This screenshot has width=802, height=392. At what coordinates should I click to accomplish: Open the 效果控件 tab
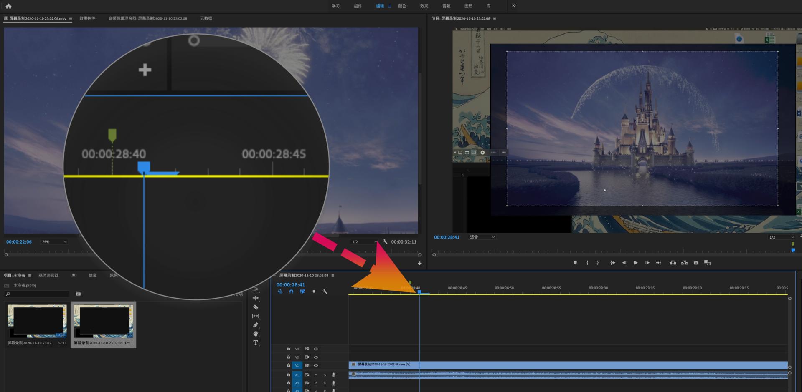coord(87,18)
